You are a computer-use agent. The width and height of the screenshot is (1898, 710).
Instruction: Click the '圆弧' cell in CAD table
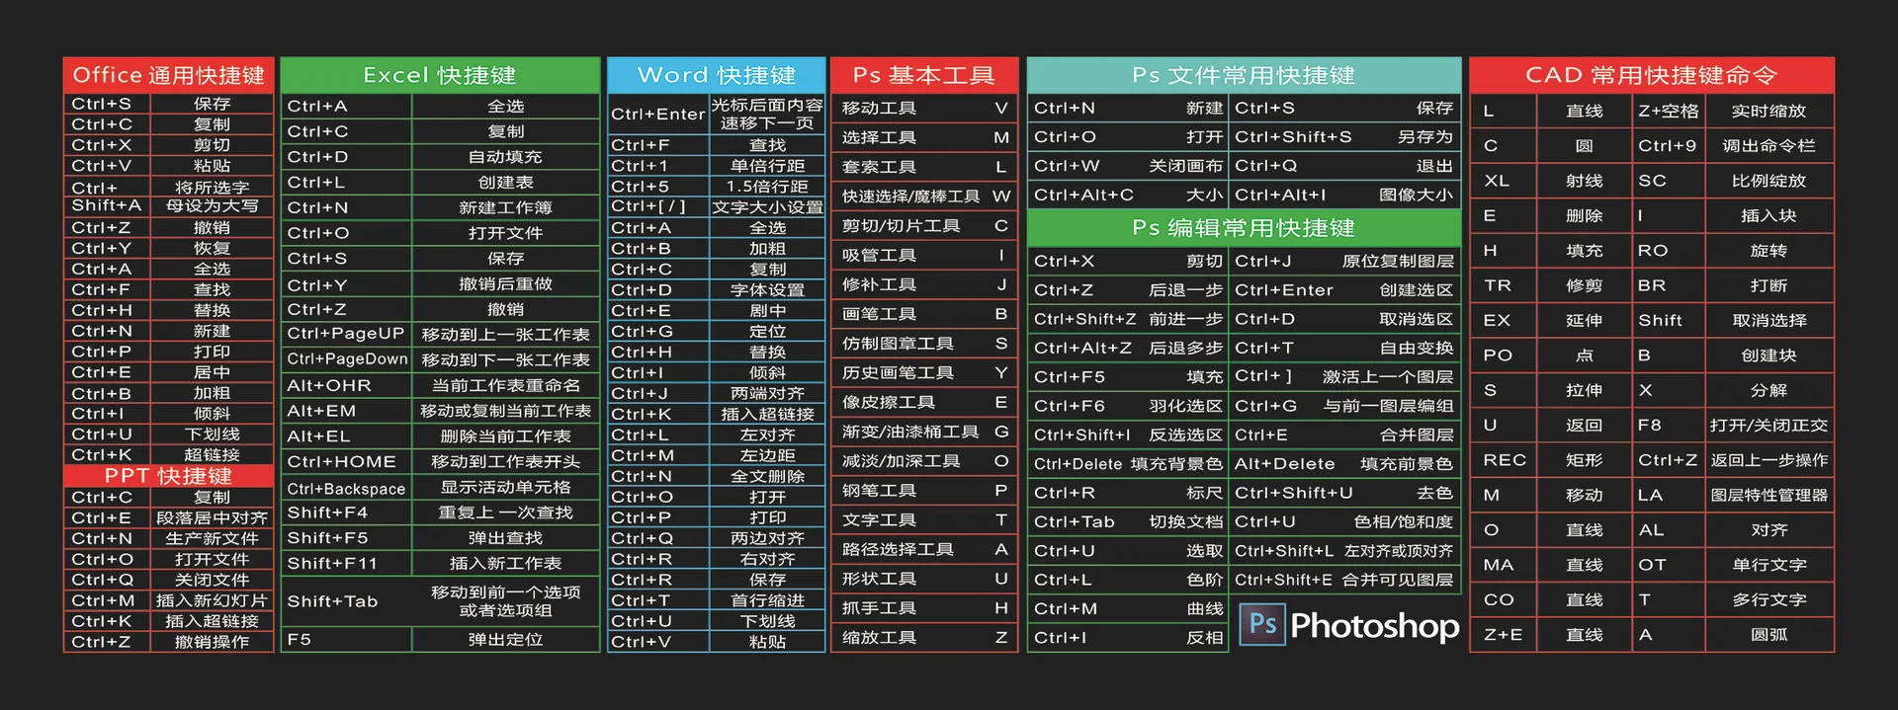pyautogui.click(x=1769, y=635)
